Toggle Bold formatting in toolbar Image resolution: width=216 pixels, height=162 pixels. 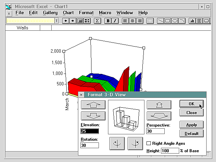click(x=108, y=21)
